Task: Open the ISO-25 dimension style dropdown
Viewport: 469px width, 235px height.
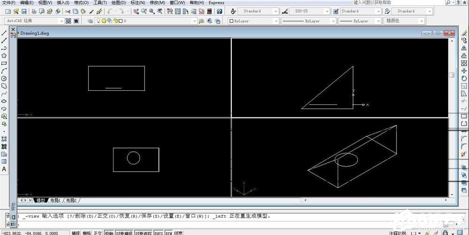Action: (327, 11)
